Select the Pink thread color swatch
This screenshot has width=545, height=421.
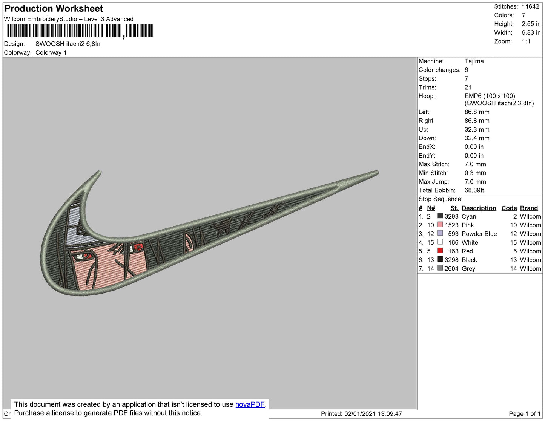pyautogui.click(x=440, y=225)
